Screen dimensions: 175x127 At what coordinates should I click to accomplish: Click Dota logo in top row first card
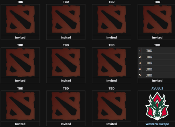click(x=20, y=19)
